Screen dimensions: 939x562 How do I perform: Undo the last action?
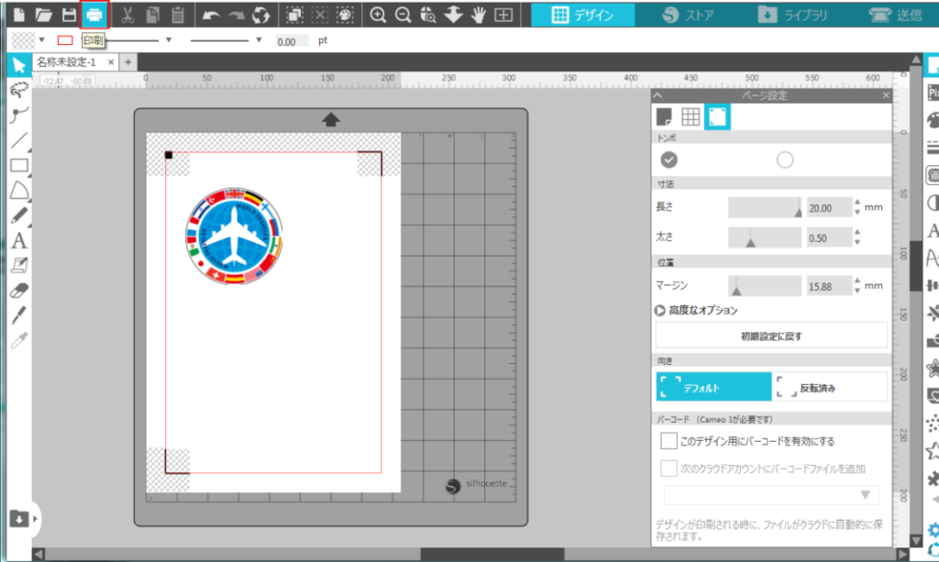pos(210,15)
